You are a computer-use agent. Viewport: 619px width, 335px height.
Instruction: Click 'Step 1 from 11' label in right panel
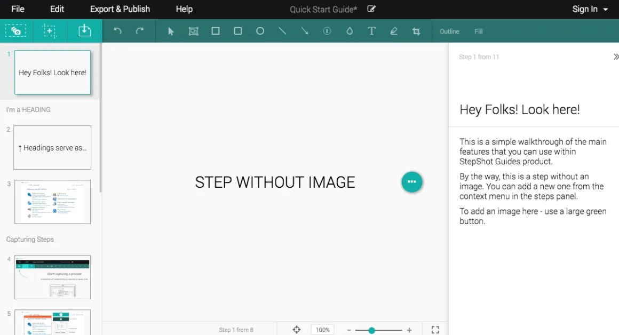(x=479, y=57)
